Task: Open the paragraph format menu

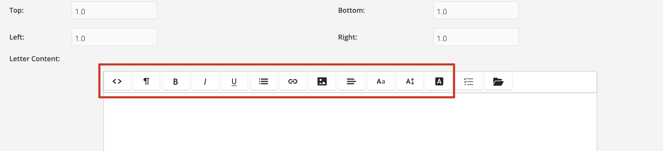Action: pos(146,81)
